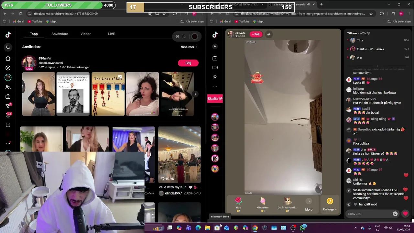Send the Glasstrut gift
414x233 pixels.
coord(263,204)
